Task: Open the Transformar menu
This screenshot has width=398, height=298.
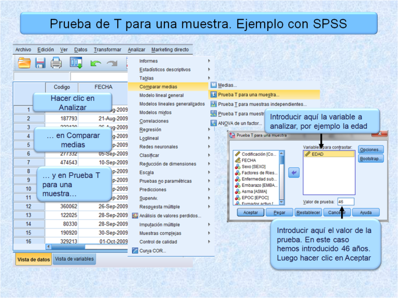Action: tap(107, 50)
